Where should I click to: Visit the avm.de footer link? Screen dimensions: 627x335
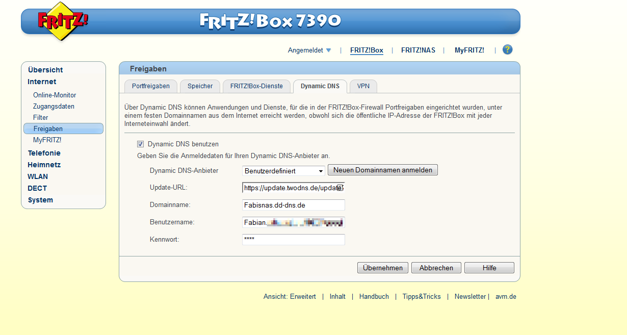pyautogui.click(x=506, y=296)
